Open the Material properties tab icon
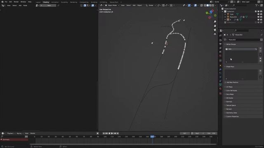264x148 pixels. (x=220, y=89)
